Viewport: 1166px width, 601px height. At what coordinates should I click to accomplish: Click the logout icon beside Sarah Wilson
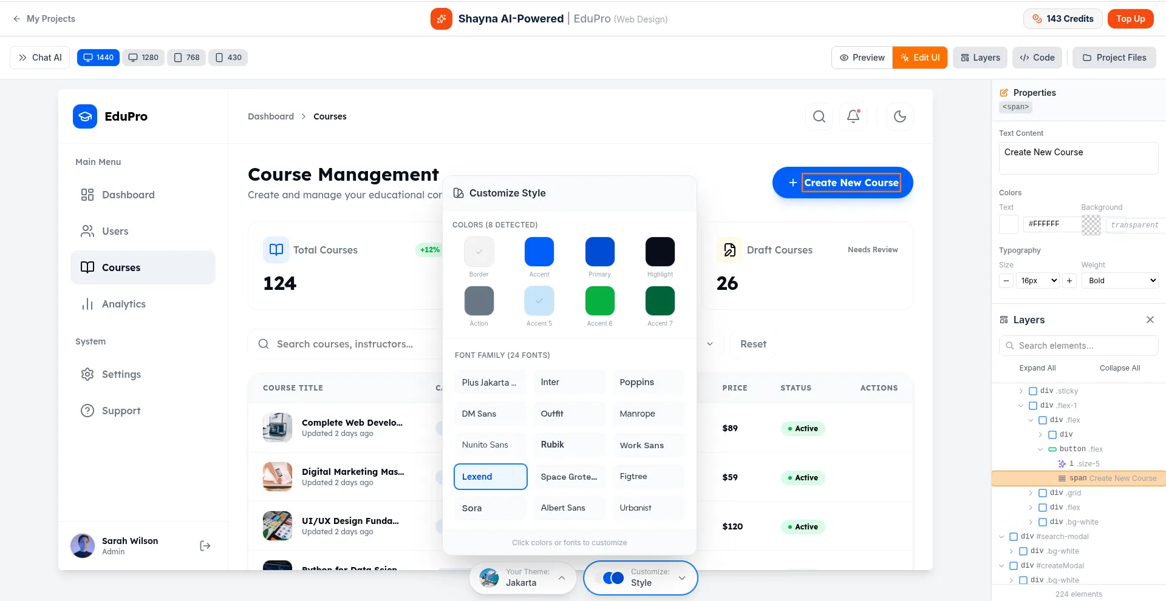[x=205, y=546]
